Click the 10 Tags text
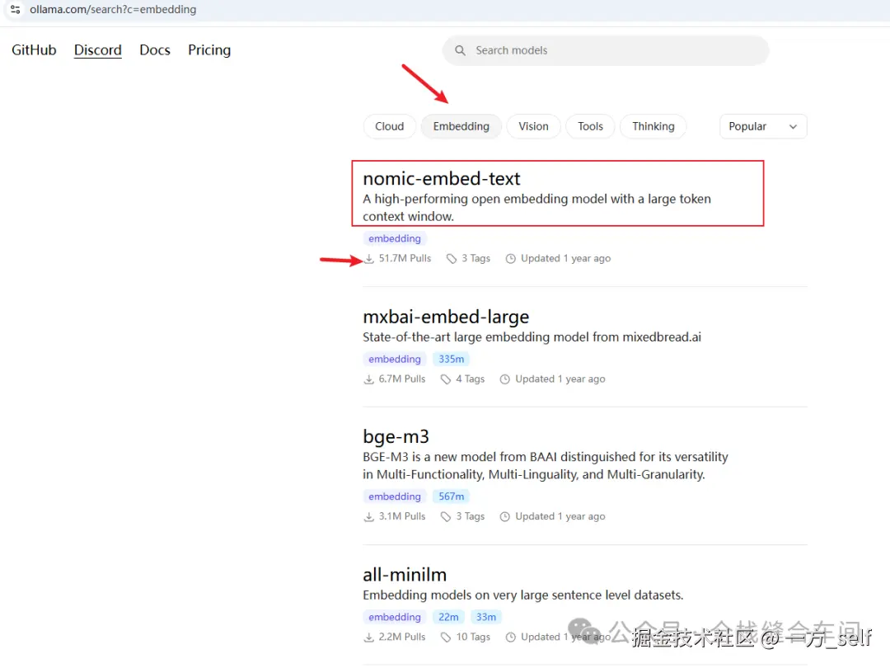 [473, 637]
